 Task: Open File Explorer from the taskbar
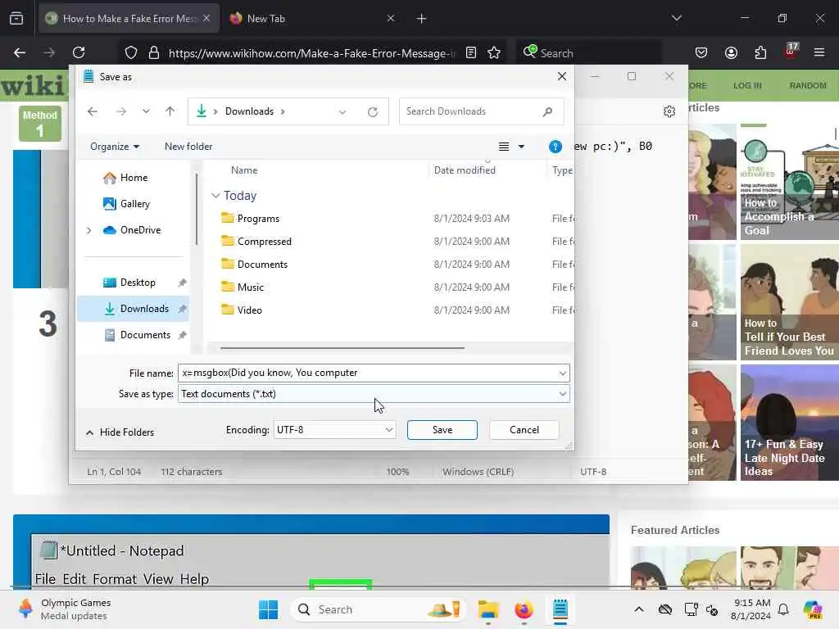(x=488, y=609)
